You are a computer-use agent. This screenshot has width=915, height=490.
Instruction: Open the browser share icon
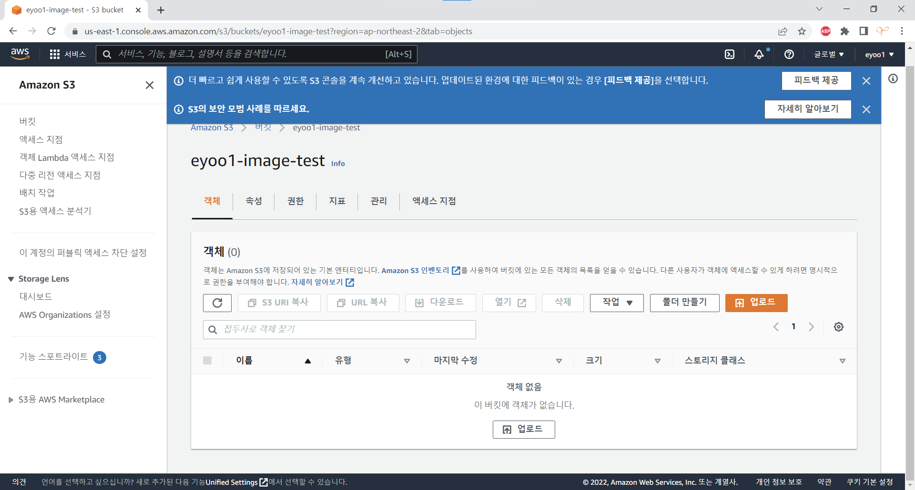(x=783, y=31)
